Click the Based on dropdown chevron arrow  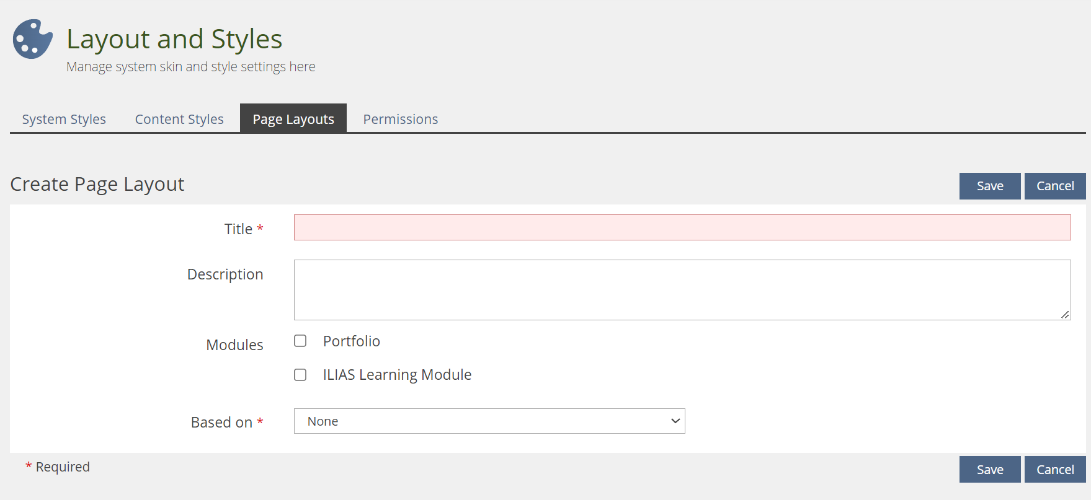pyautogui.click(x=675, y=421)
